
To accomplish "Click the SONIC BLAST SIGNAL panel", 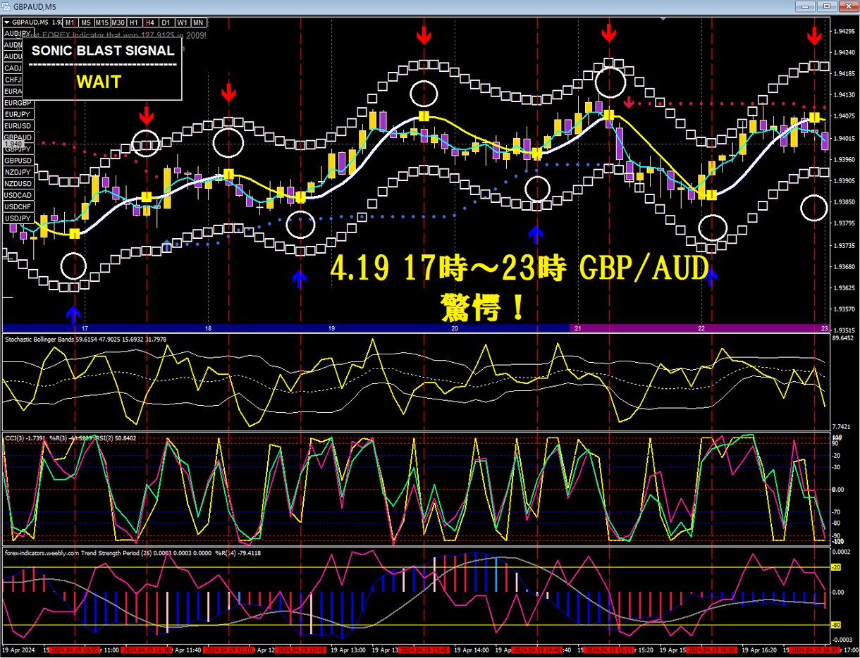I will click(103, 68).
